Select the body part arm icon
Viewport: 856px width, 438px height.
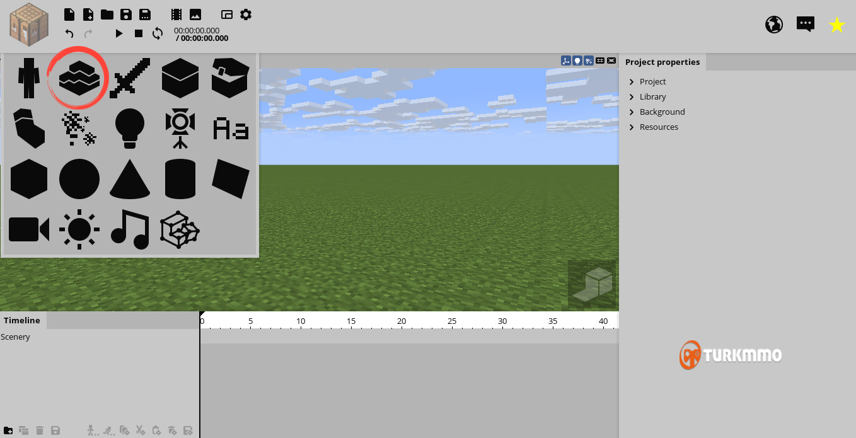coord(29,129)
